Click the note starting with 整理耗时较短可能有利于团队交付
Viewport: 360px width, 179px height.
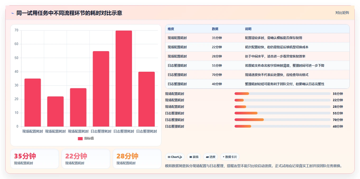[x=285, y=84]
